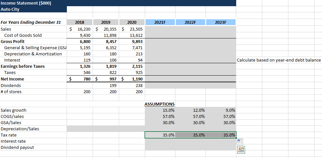This screenshot has height=158, width=322.
Task: Select 2020 Interest value 94
Action: click(132, 60)
